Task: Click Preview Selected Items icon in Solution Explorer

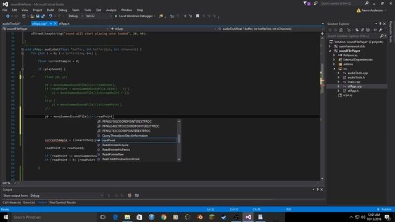Action: point(375,30)
